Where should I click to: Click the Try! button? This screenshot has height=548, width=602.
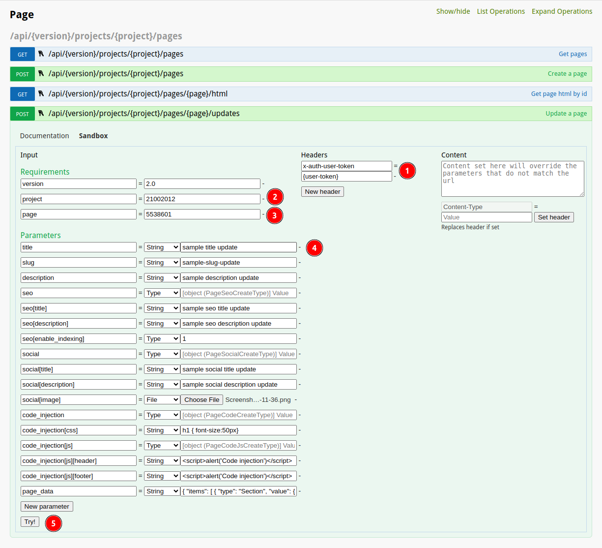coord(29,522)
